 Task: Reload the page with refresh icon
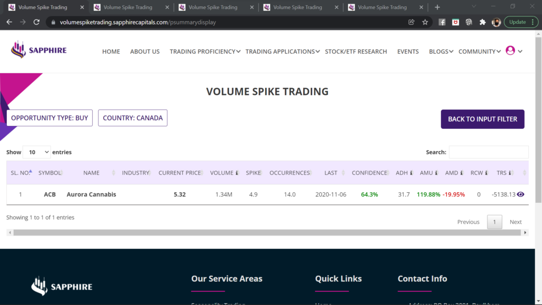click(x=37, y=22)
